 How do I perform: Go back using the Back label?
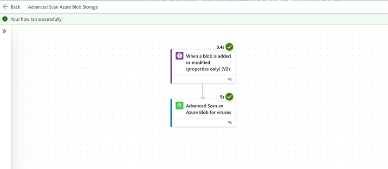click(15, 7)
